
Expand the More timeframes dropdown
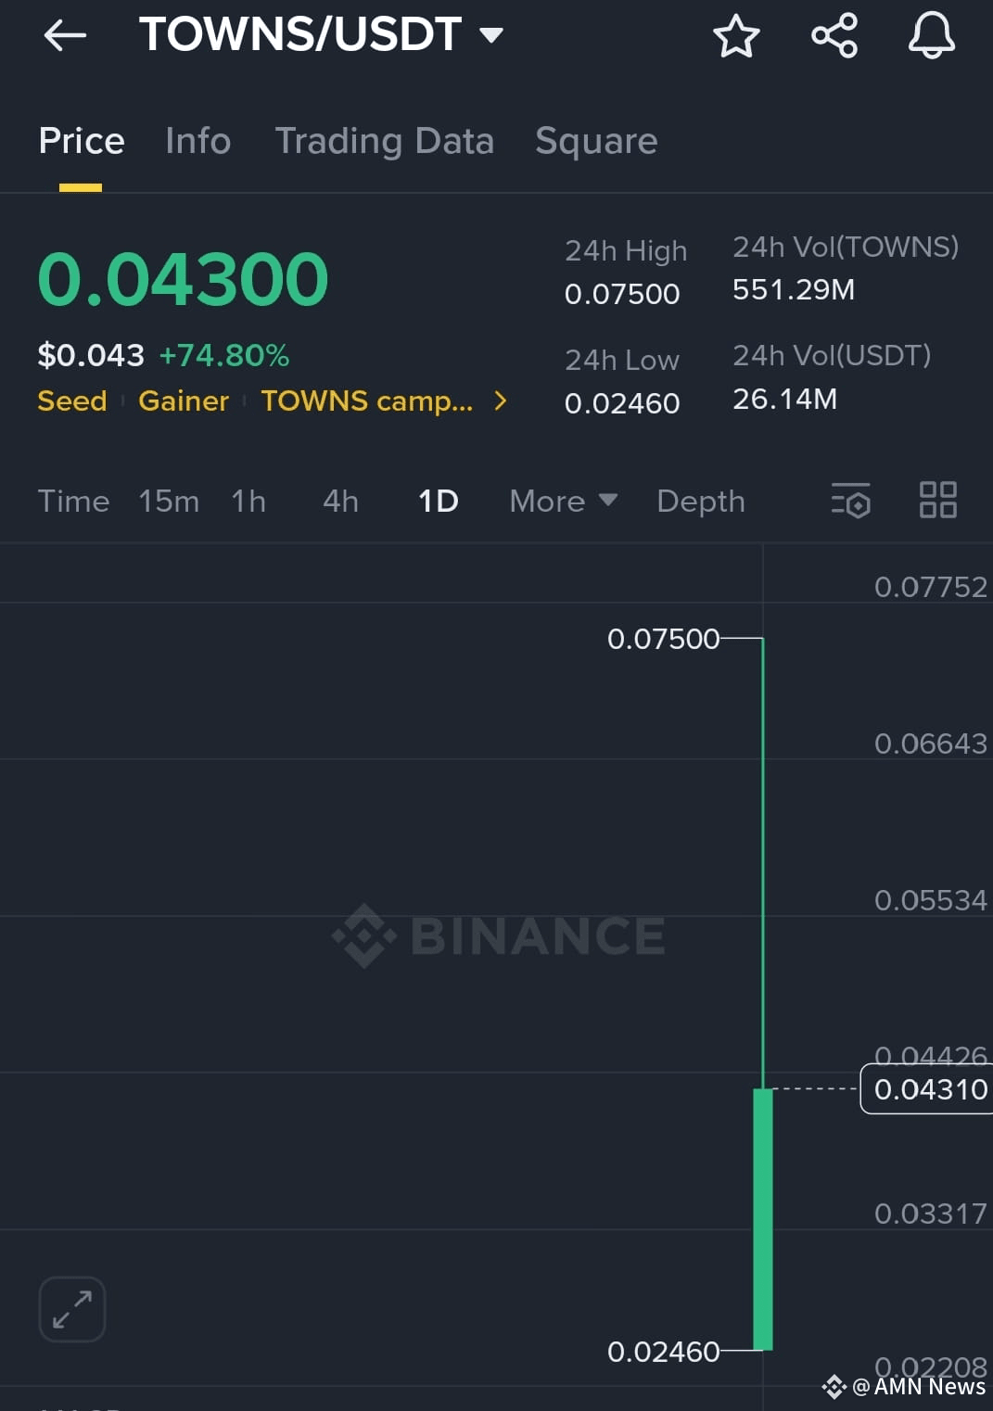point(564,501)
